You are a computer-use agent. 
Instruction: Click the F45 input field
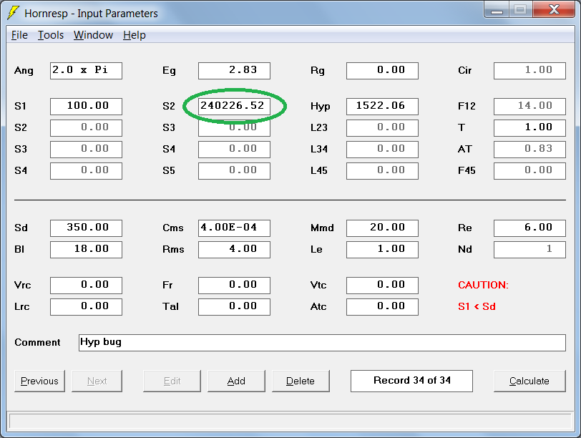pyautogui.click(x=530, y=171)
